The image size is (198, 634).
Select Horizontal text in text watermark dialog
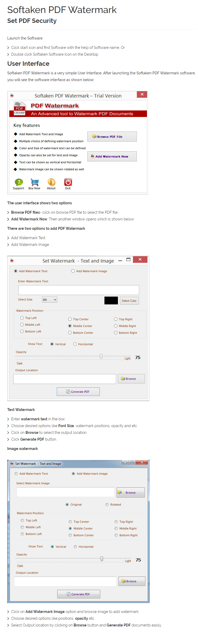click(x=75, y=344)
